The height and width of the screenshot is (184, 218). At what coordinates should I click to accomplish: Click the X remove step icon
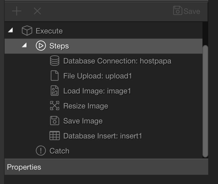37,11
